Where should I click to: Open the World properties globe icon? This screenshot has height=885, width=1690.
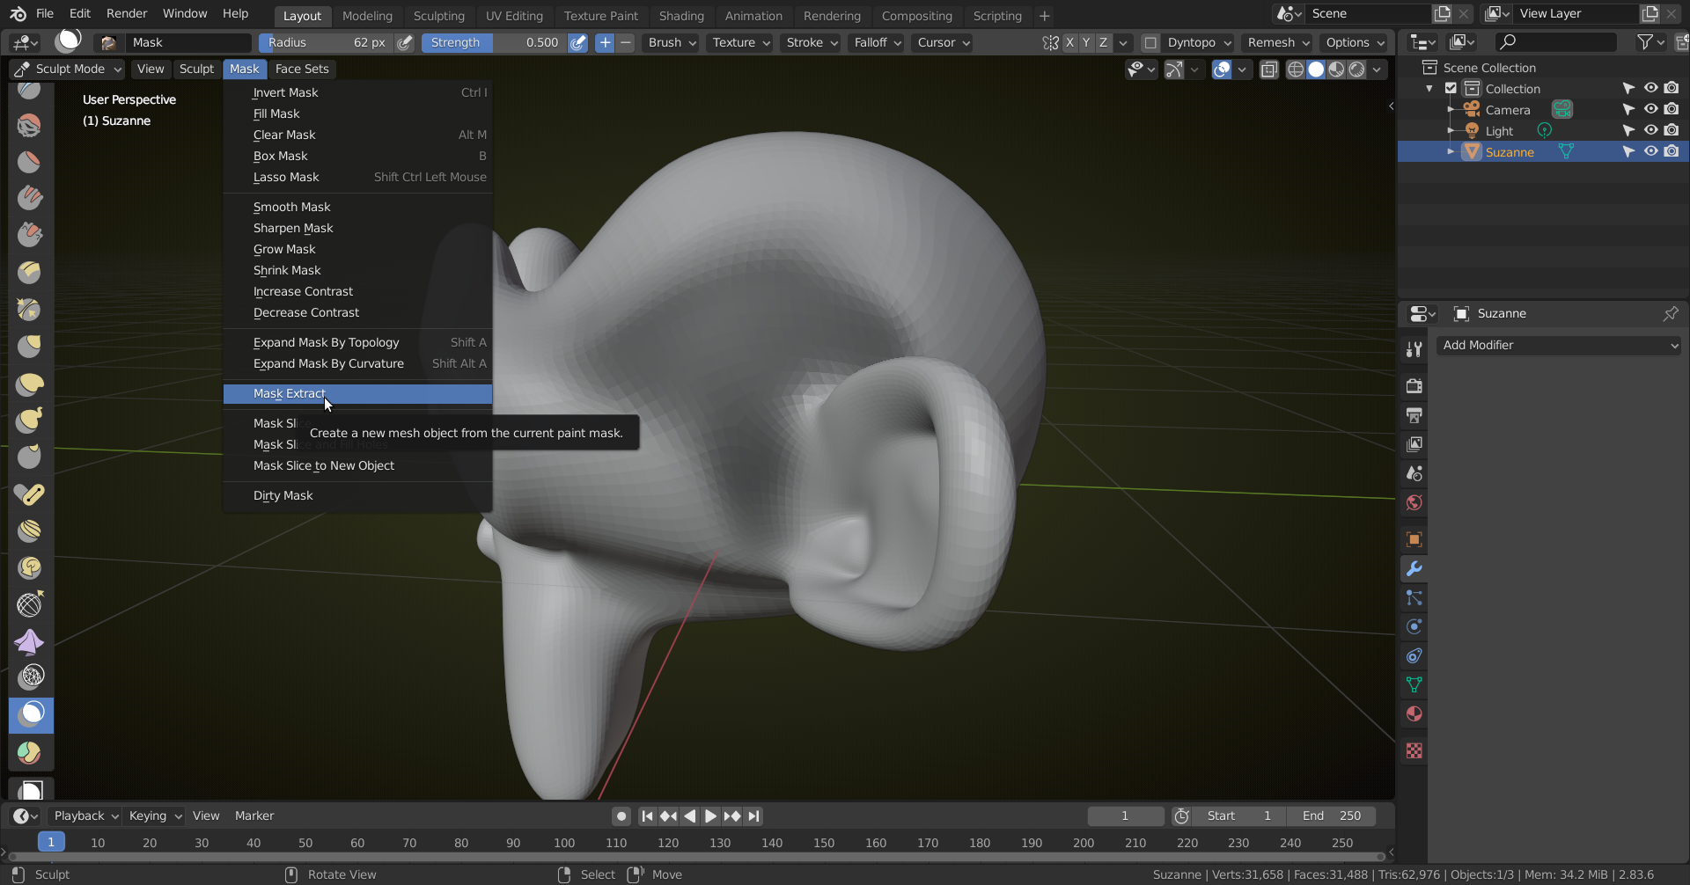coord(1414,503)
